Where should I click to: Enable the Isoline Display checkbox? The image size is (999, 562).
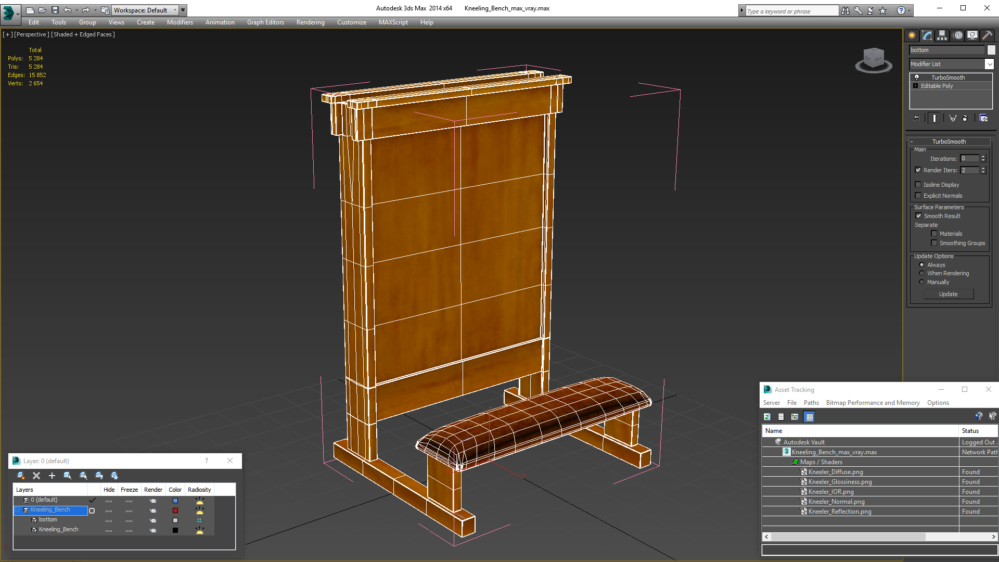918,185
